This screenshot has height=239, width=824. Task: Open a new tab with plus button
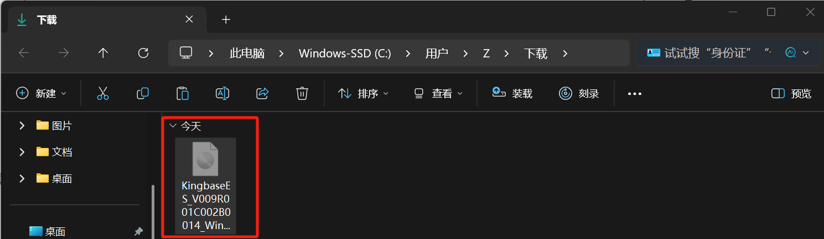(225, 20)
